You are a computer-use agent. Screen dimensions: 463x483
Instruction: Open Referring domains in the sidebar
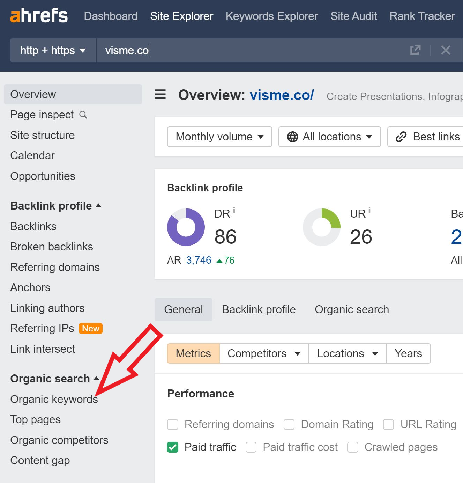[x=55, y=267]
